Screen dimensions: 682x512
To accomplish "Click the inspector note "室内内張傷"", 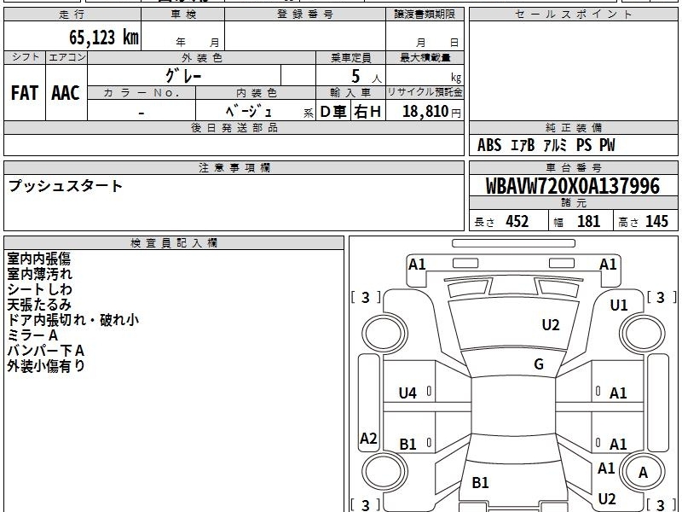I will coord(38,259).
